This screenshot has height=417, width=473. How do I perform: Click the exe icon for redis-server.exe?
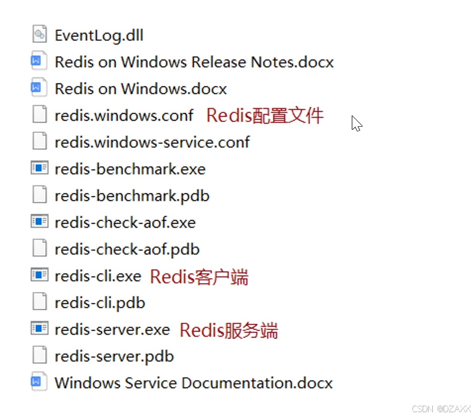tap(40, 328)
